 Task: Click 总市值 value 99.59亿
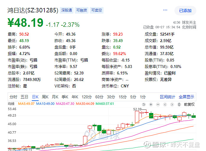167,47
